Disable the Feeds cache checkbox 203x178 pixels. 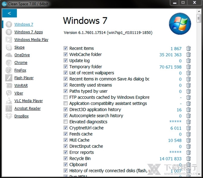click(66, 134)
